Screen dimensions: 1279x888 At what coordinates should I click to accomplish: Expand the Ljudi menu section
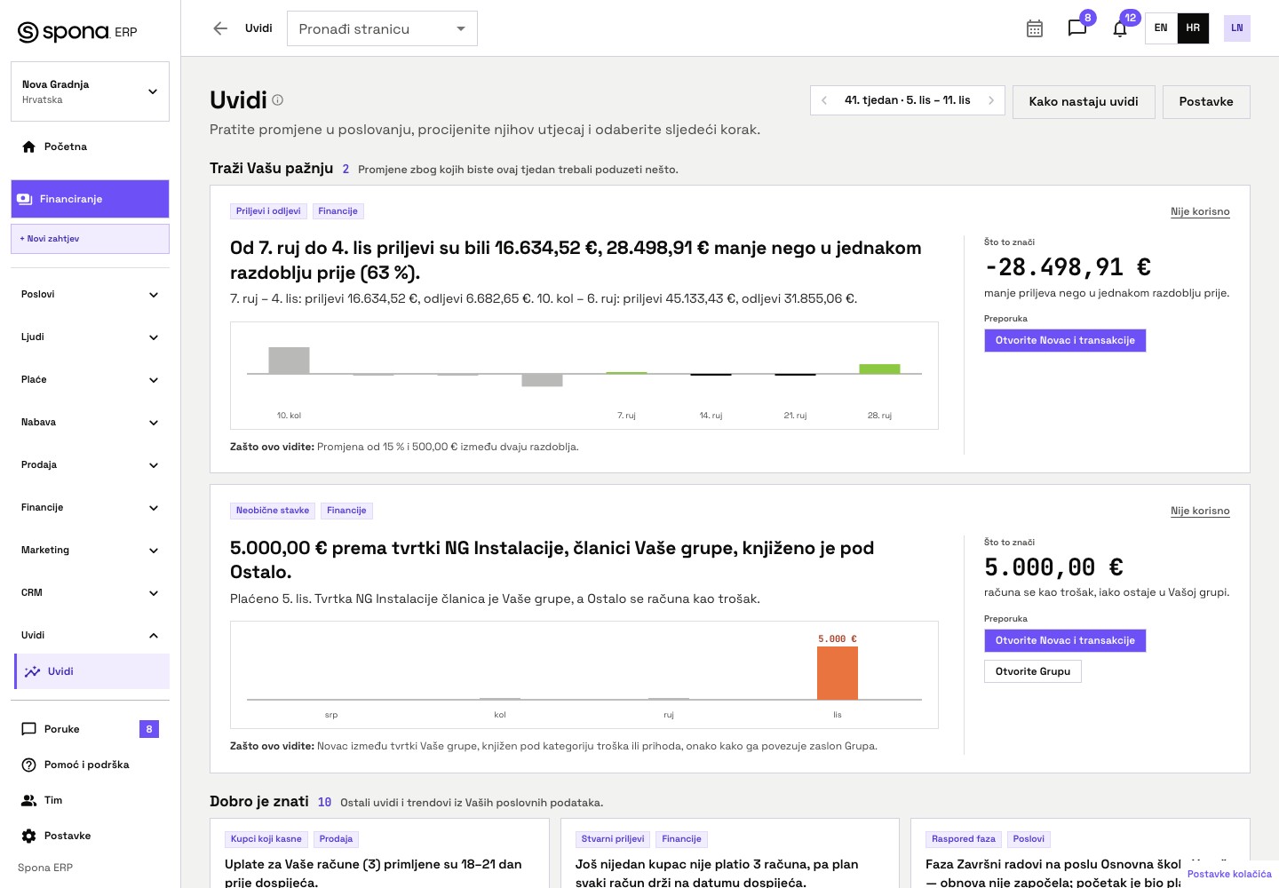click(90, 337)
